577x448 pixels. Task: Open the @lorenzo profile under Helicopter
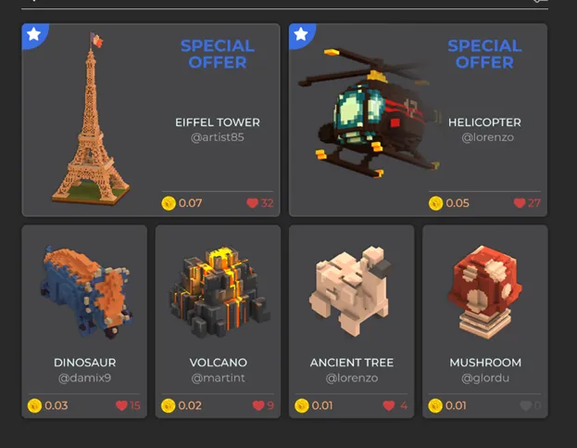[487, 137]
